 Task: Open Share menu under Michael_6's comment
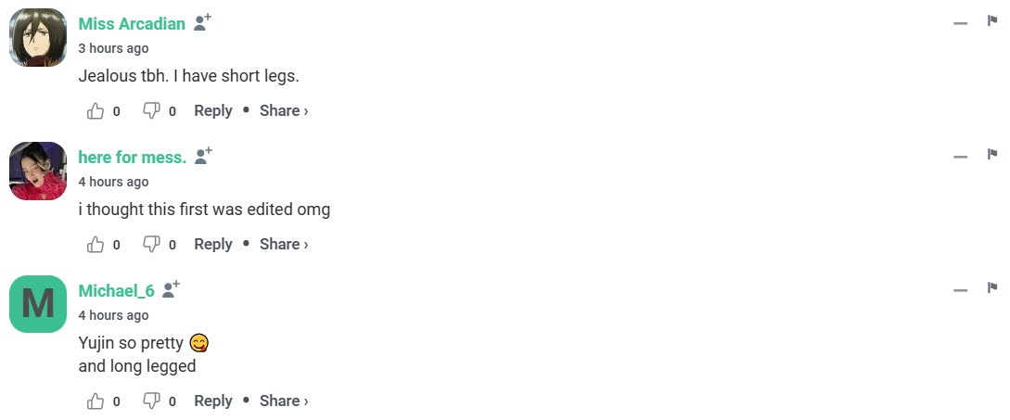pyautogui.click(x=284, y=401)
